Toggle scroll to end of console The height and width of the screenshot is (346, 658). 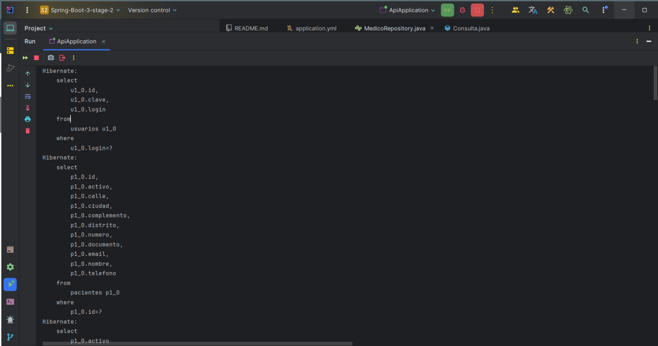tap(28, 108)
